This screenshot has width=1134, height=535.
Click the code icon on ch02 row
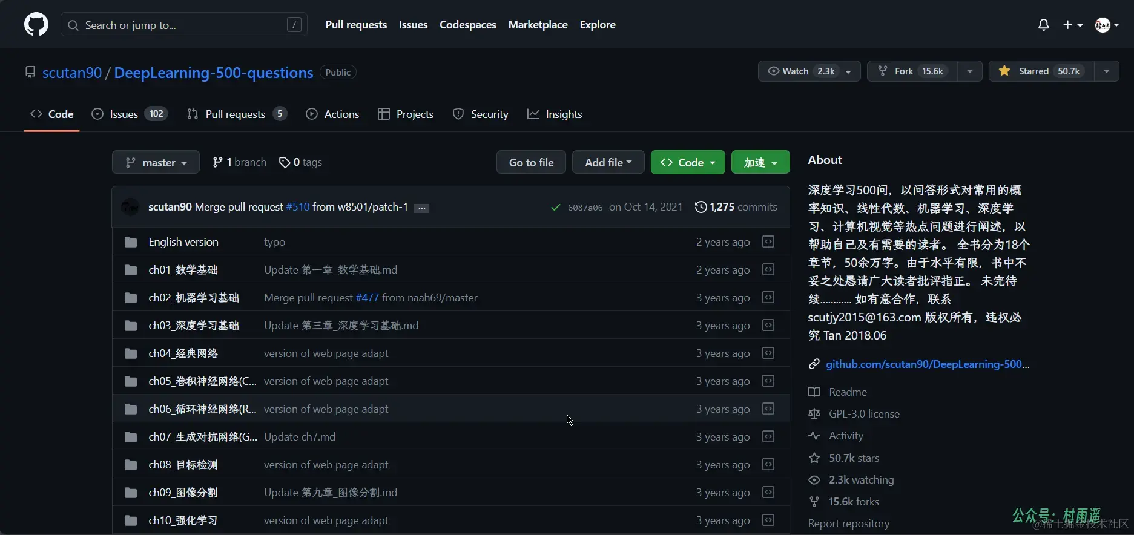[768, 298]
